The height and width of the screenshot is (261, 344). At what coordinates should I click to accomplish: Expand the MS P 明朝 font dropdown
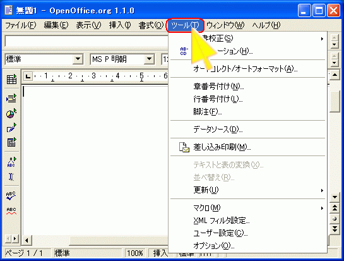tap(149, 59)
